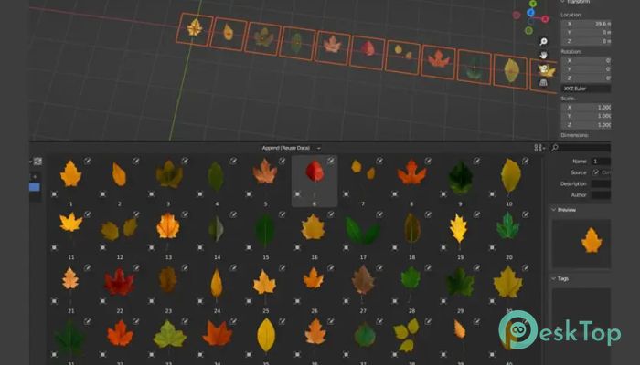Click the hand pan icon in the viewport
The image size is (640, 365).
543,55
